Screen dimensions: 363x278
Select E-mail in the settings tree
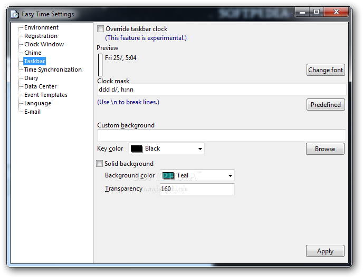[x=32, y=112]
